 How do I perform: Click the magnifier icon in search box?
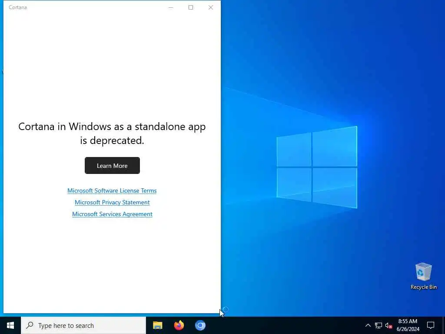pos(30,325)
